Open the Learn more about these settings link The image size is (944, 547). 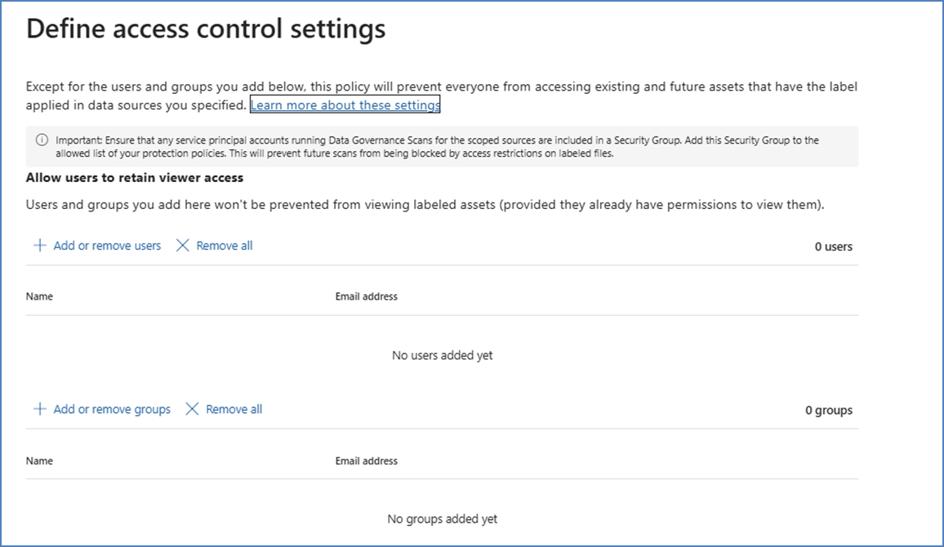point(345,105)
